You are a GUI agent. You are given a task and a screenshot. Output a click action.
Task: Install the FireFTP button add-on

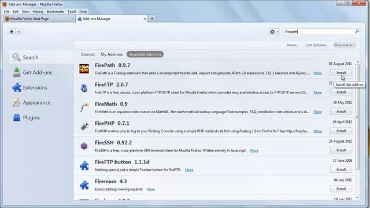click(x=341, y=169)
